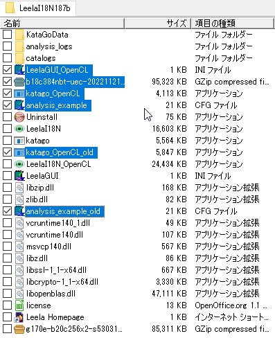Switch to the LeelaI18N187b tab

38,8
